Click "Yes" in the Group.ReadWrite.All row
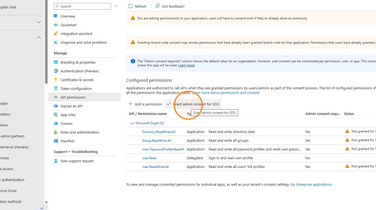 [x=308, y=141]
